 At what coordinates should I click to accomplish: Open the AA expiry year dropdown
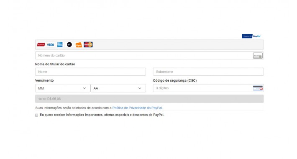click(x=118, y=88)
